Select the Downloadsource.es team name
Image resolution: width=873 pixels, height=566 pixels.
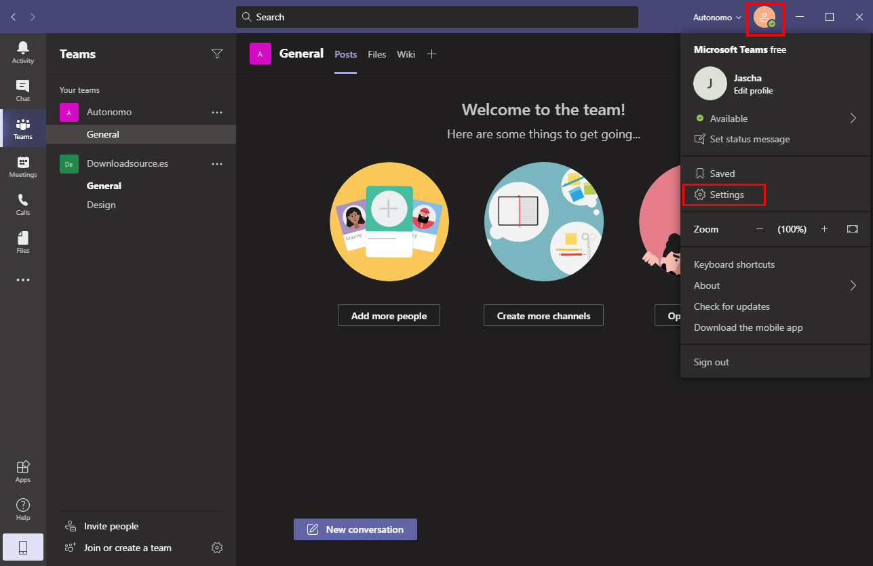(x=128, y=164)
